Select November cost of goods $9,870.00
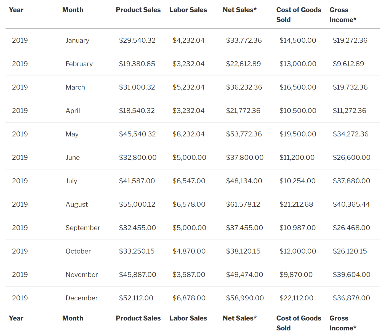The width and height of the screenshot is (381, 334). click(x=296, y=275)
